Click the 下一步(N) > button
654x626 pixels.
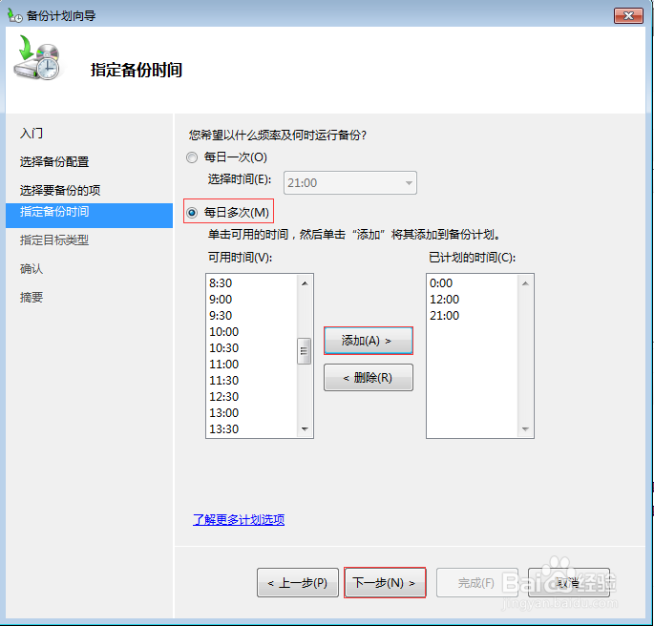385,583
